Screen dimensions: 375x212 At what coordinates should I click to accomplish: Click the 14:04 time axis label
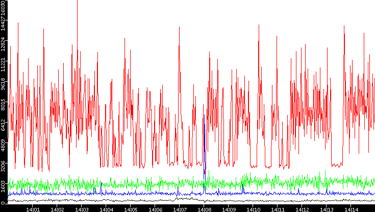pyautogui.click(x=106, y=209)
